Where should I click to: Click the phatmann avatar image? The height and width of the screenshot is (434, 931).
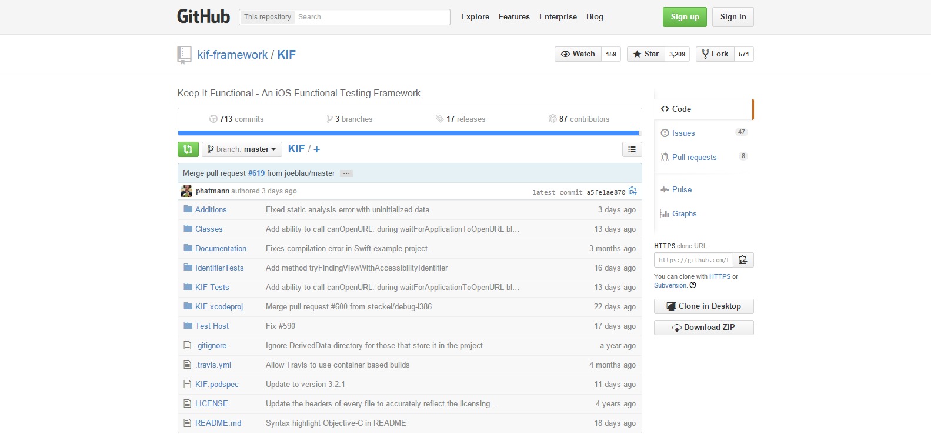(x=186, y=191)
